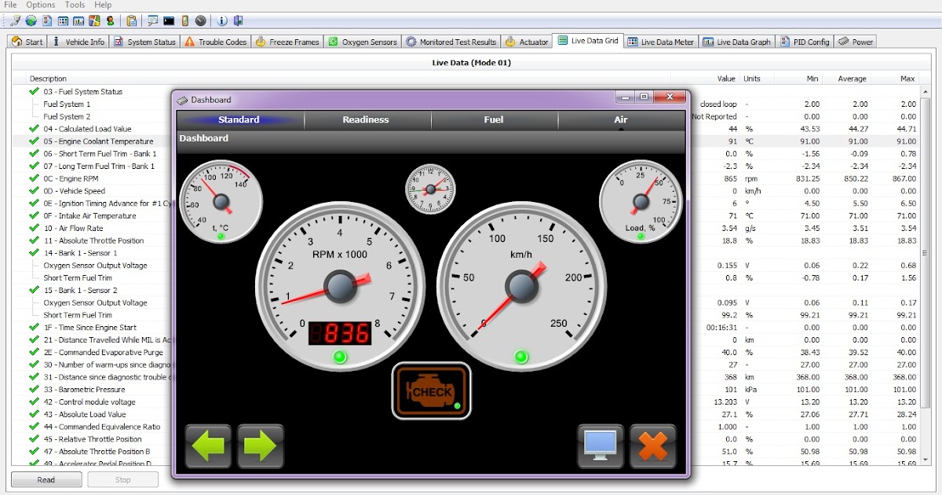Click the Read button
942x495 pixels.
(46, 479)
